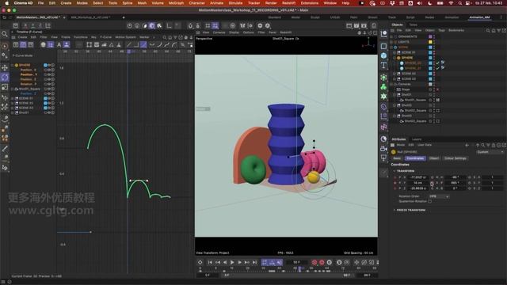Click the Autokeying red button
This screenshot has height=285, width=507.
tap(322, 262)
